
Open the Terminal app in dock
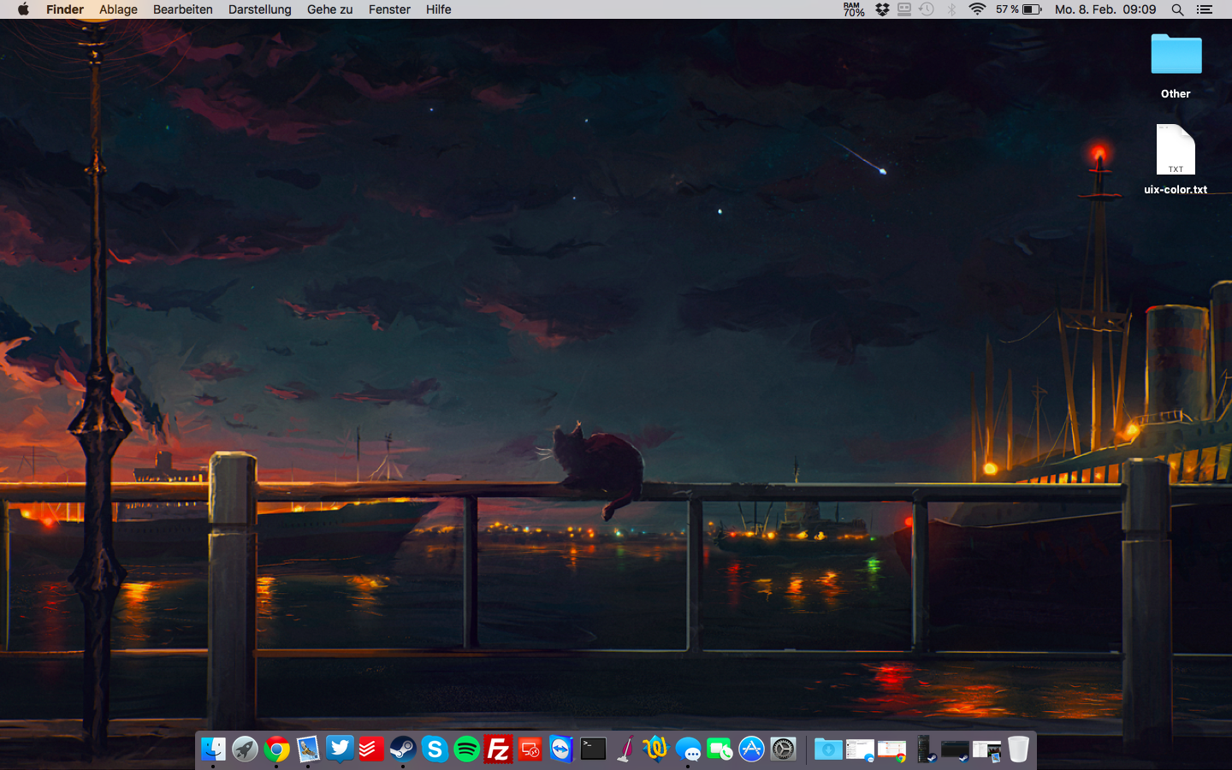tap(593, 749)
